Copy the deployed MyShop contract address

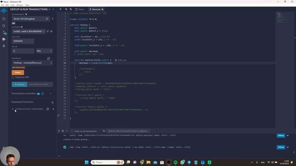[48, 109]
